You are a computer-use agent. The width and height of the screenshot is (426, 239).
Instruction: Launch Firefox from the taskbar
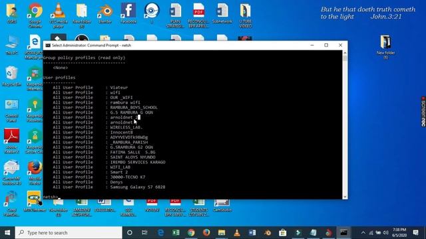pos(206,232)
